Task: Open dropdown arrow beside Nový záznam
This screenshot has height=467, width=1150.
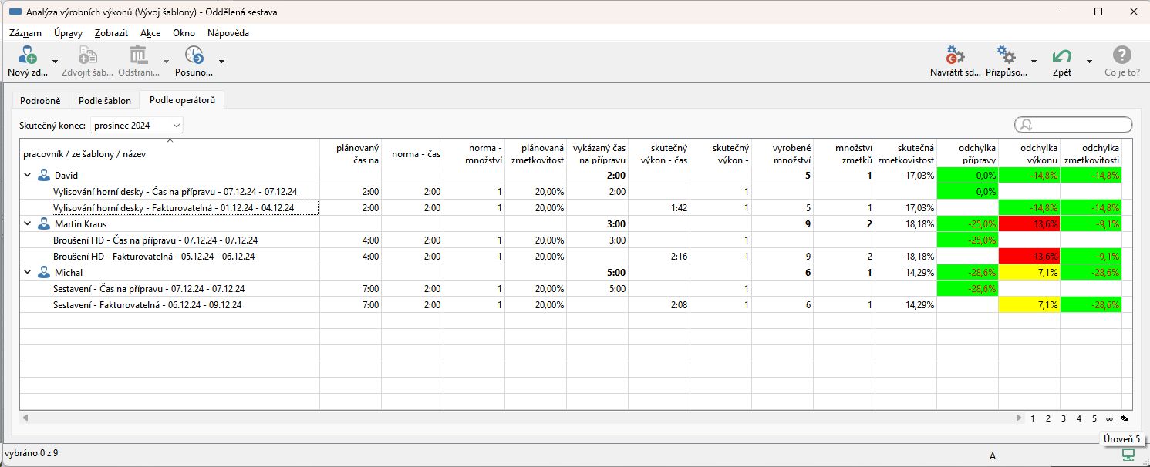Action: click(55, 62)
